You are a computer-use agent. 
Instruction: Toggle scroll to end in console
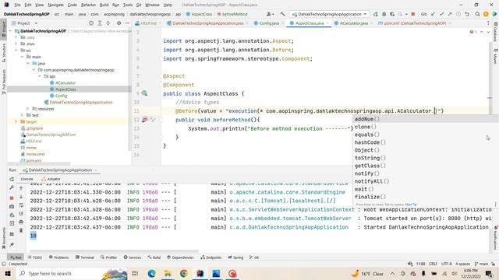click(x=21, y=213)
